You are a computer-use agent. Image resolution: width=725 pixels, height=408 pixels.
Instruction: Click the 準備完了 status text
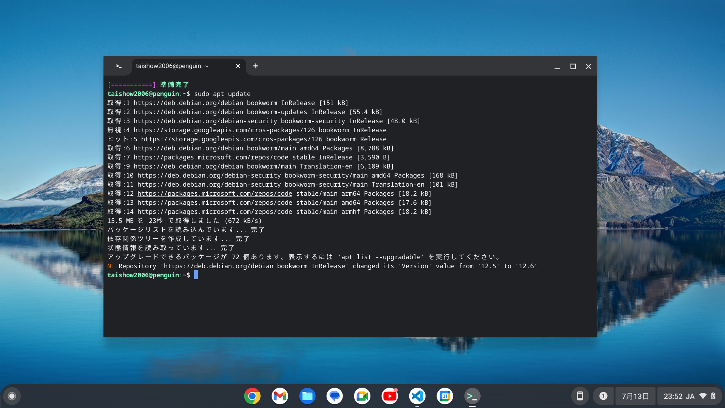174,85
